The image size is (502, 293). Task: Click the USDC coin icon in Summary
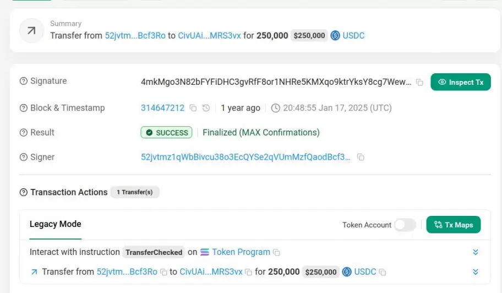click(335, 35)
